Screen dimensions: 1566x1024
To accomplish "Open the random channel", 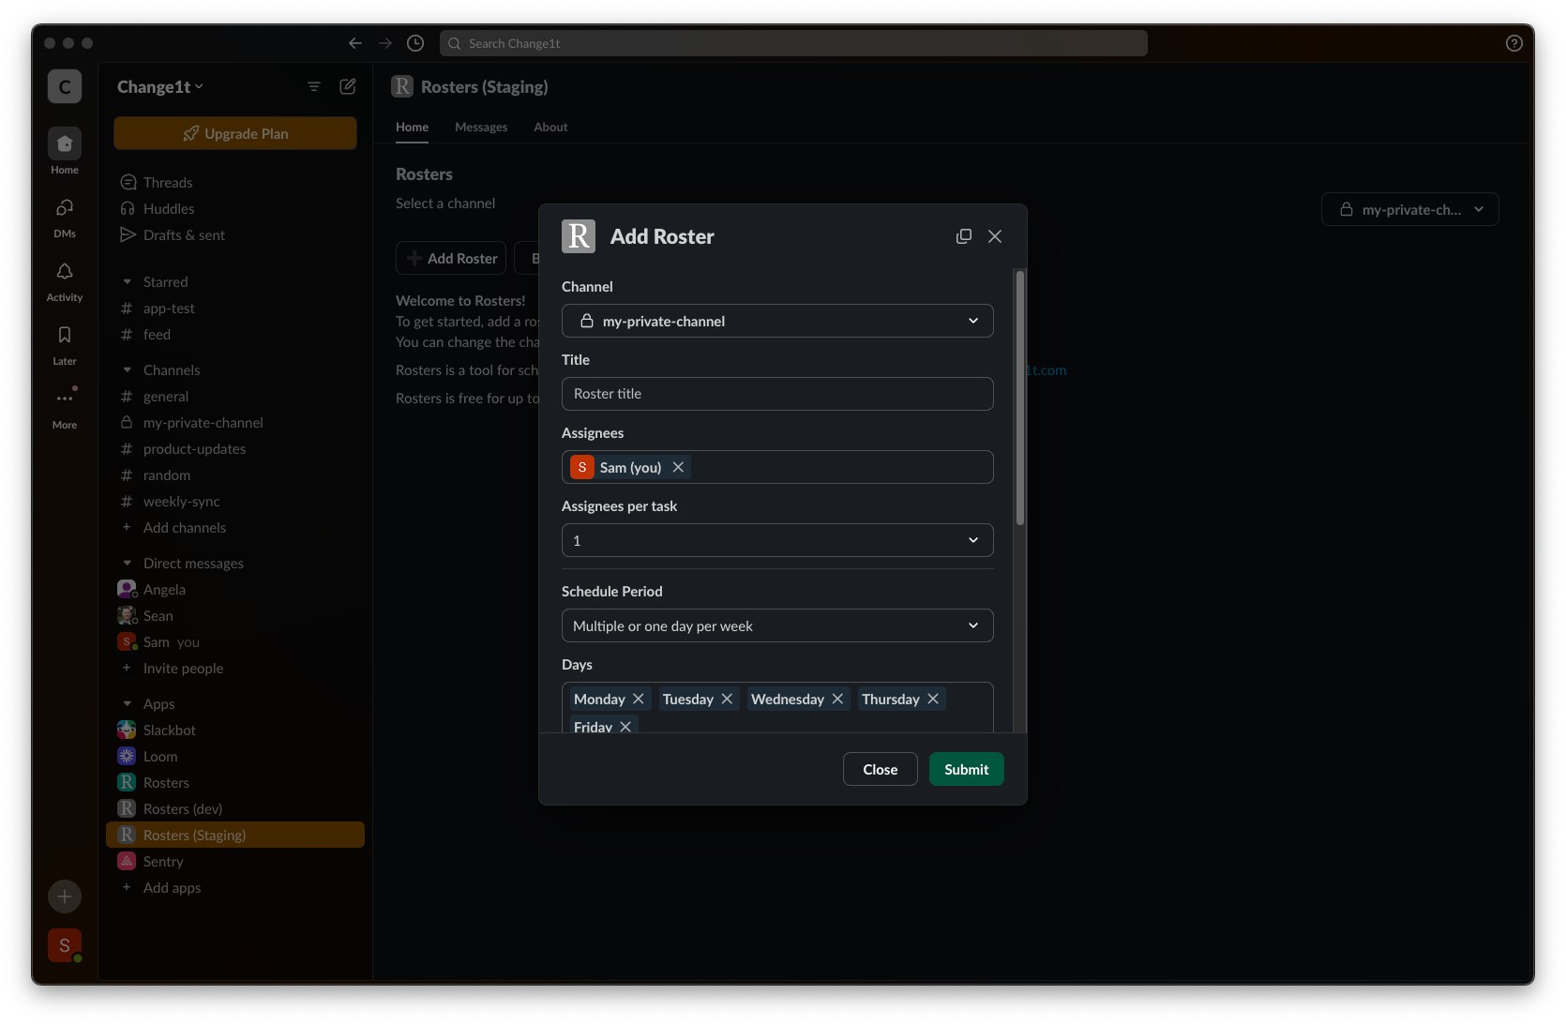I will coord(235,474).
